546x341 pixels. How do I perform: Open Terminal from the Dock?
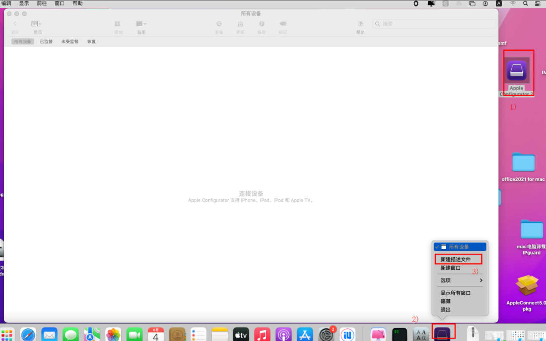(x=399, y=335)
